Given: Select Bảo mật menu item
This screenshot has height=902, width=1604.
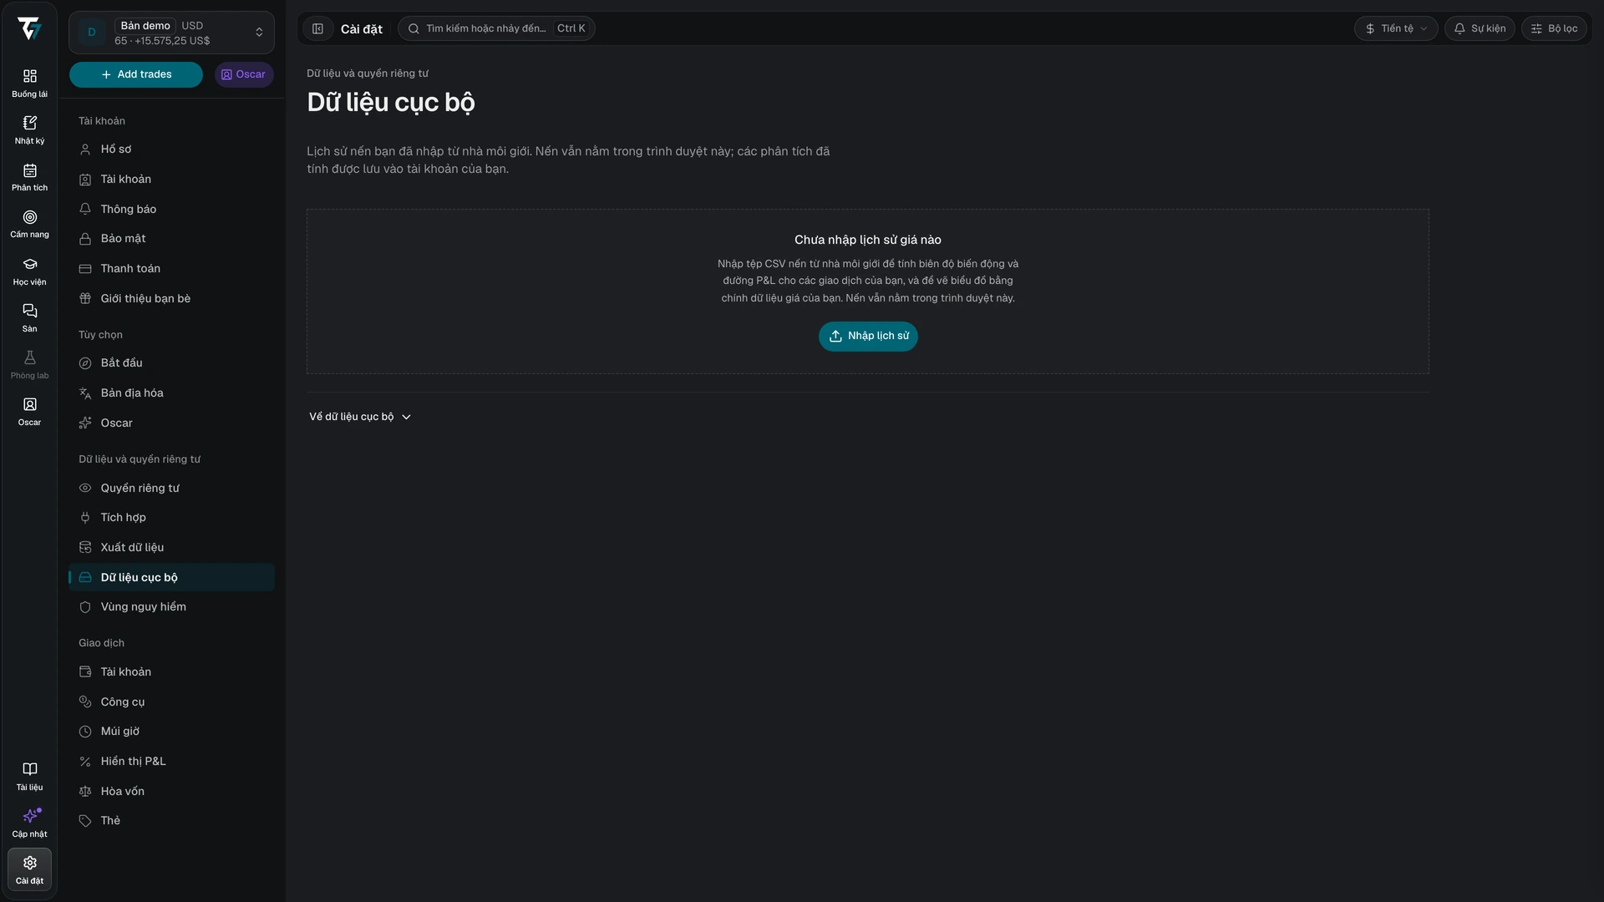Looking at the screenshot, I should click(x=171, y=239).
